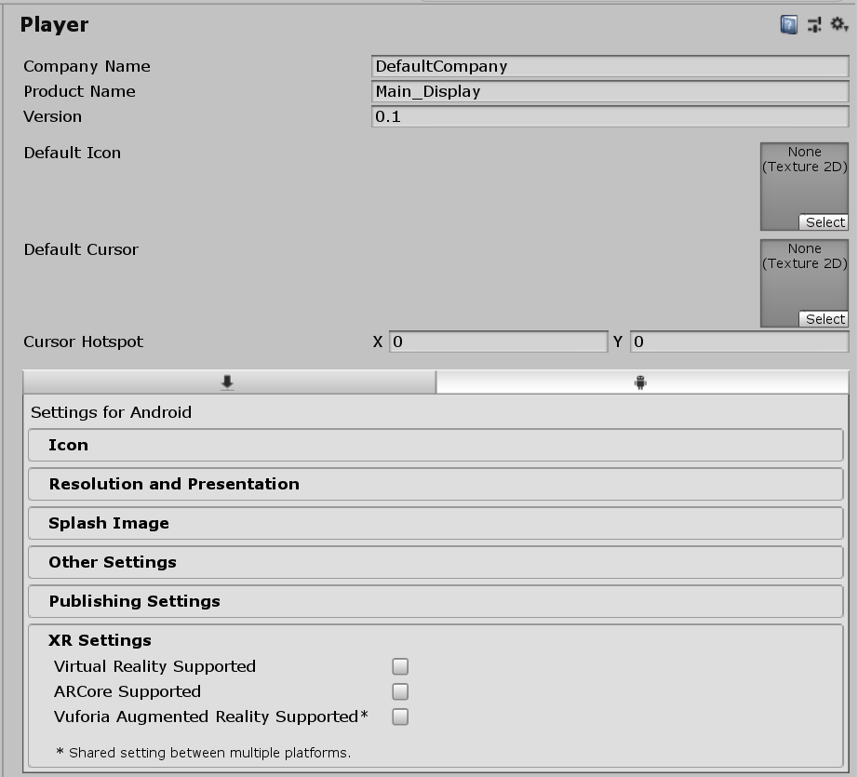
Task: Click the Virtual Reality Supported label
Action: [x=154, y=666]
